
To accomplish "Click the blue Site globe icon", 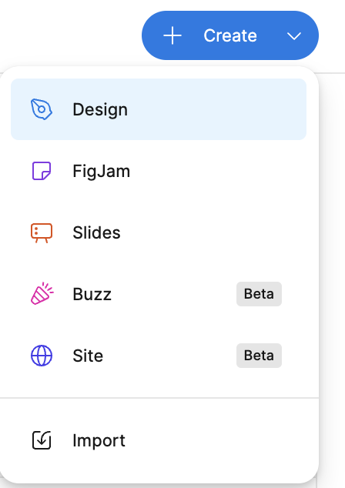I will pos(42,356).
